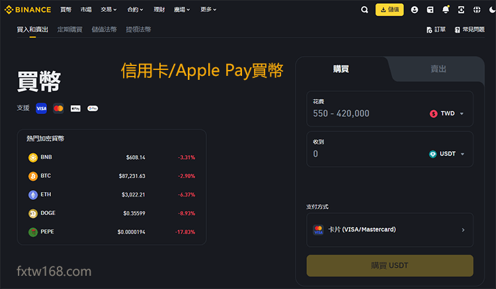The height and width of the screenshot is (289, 496).
Task: Open the 訂單 orders icon link
Action: tap(436, 30)
